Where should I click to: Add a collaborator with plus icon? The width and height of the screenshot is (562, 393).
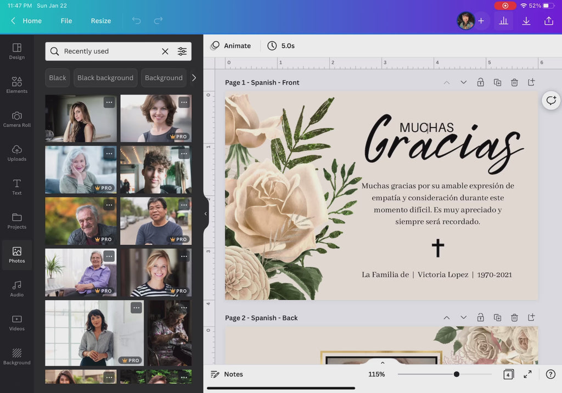481,21
